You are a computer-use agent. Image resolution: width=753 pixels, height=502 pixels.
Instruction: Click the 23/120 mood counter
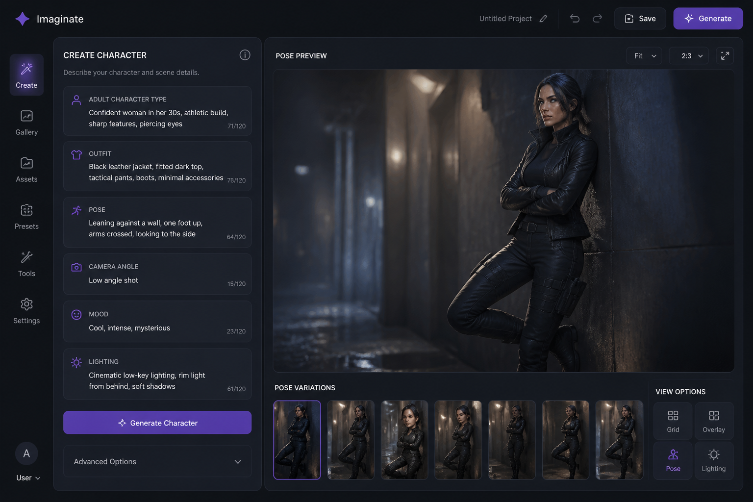pos(236,331)
